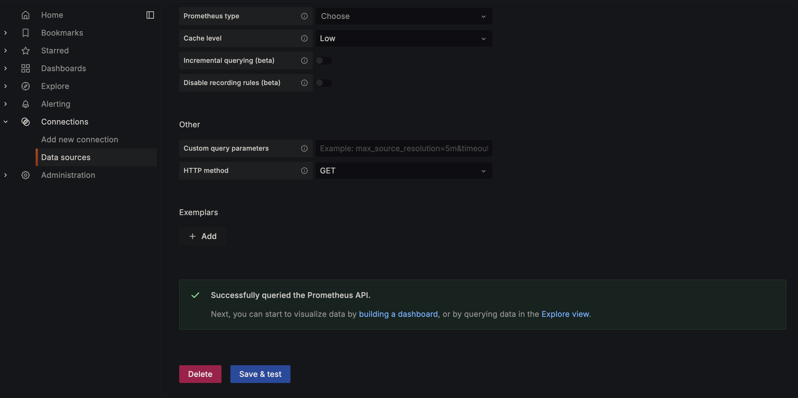This screenshot has width=798, height=398.
Task: Open Alerting via the bell icon
Action: click(x=25, y=104)
